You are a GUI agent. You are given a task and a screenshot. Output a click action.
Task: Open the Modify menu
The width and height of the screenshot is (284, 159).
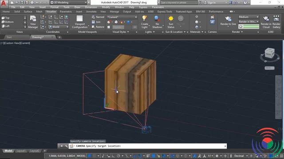click(x=106, y=7)
